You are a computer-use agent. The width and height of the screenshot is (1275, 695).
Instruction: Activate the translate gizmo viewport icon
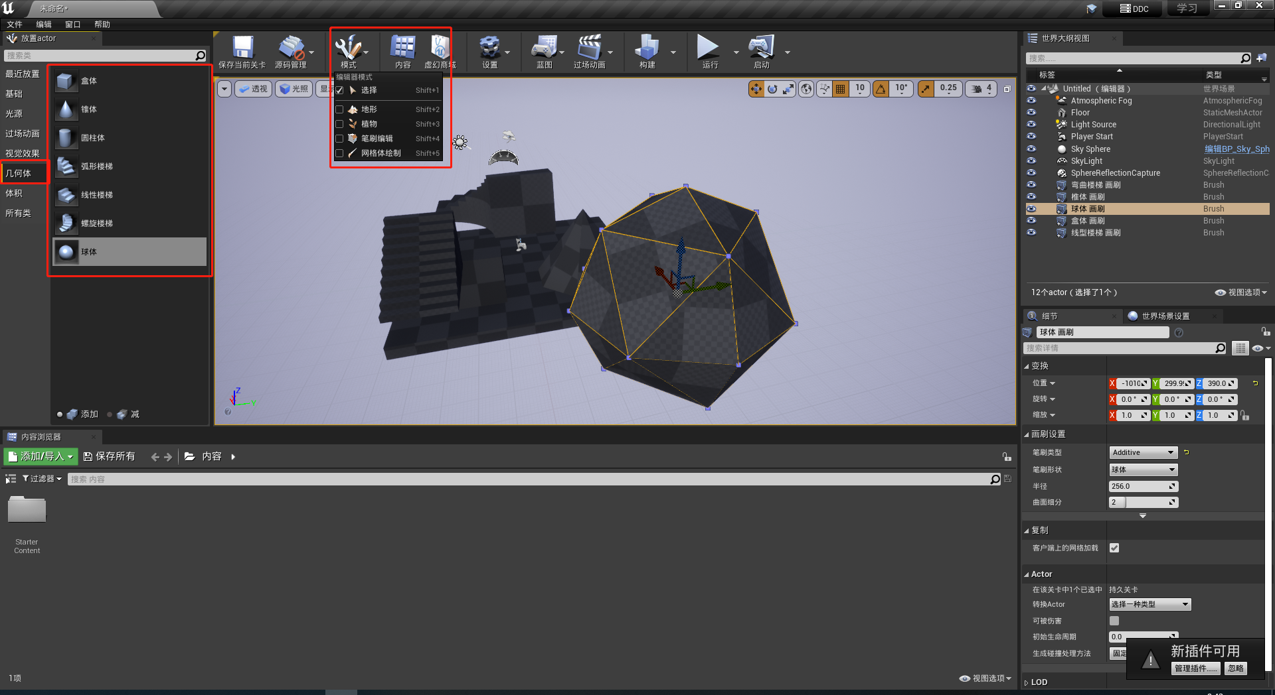pyautogui.click(x=756, y=89)
